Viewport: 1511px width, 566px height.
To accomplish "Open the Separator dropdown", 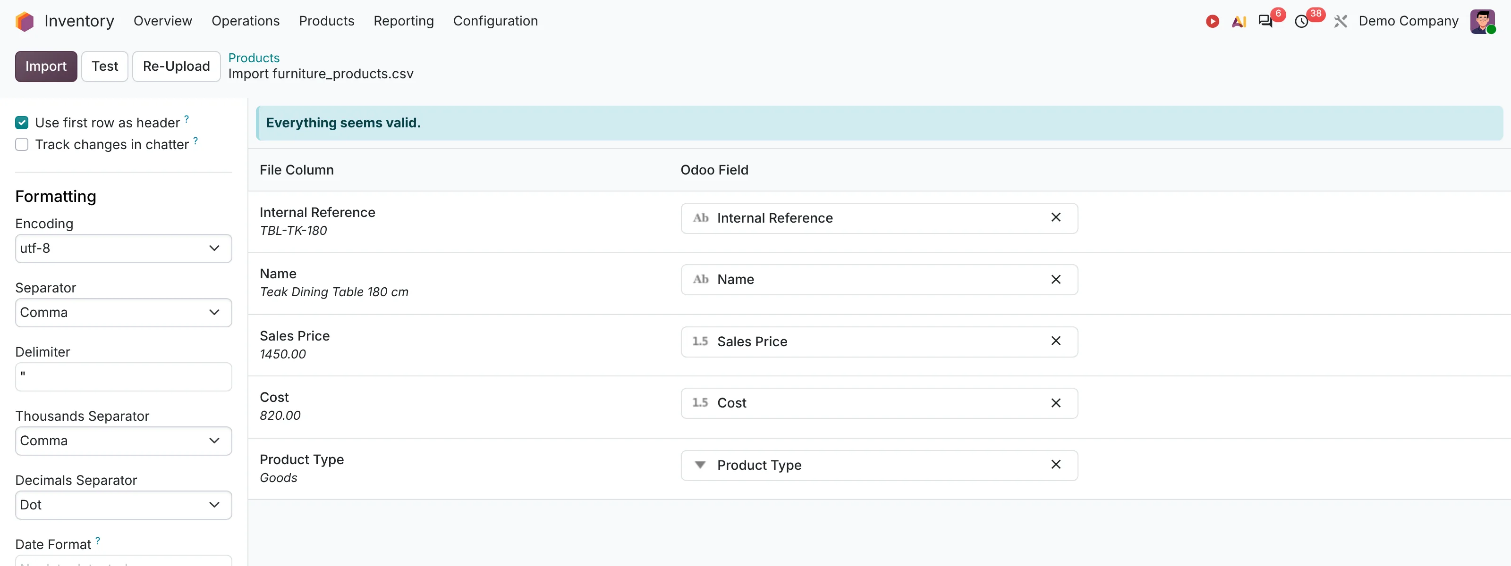I will (x=123, y=312).
